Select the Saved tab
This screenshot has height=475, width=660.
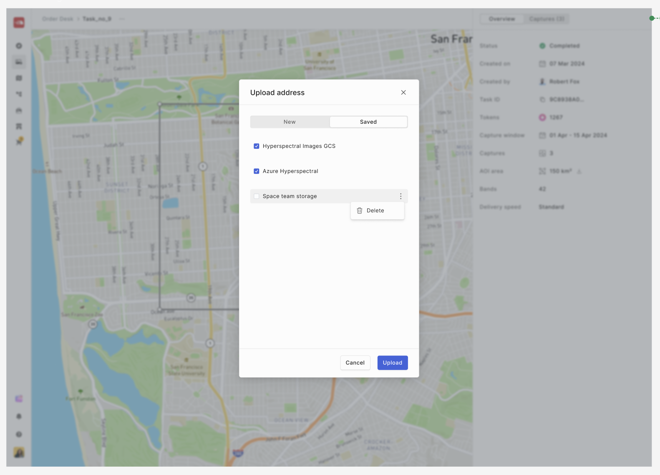coord(368,122)
